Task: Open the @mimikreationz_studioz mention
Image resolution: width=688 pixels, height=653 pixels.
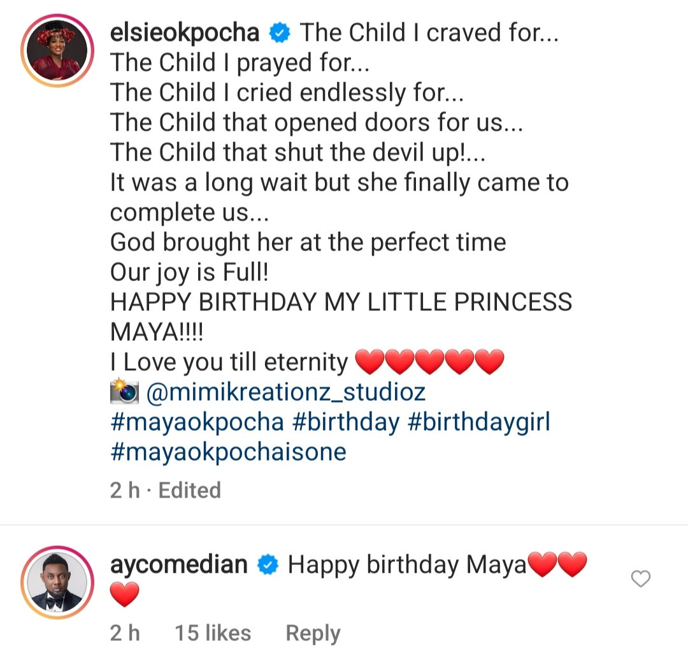Action: click(x=285, y=392)
